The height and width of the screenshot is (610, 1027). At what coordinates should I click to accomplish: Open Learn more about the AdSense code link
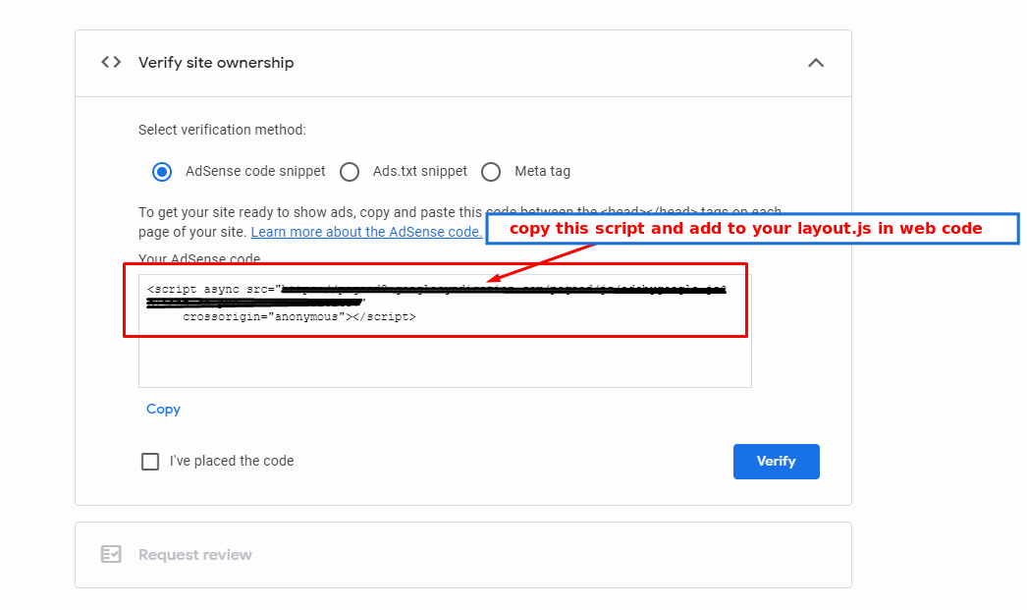(366, 232)
